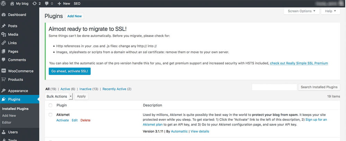Activate the Akismet plugin
This screenshot has height=141, width=346.
[62, 120]
